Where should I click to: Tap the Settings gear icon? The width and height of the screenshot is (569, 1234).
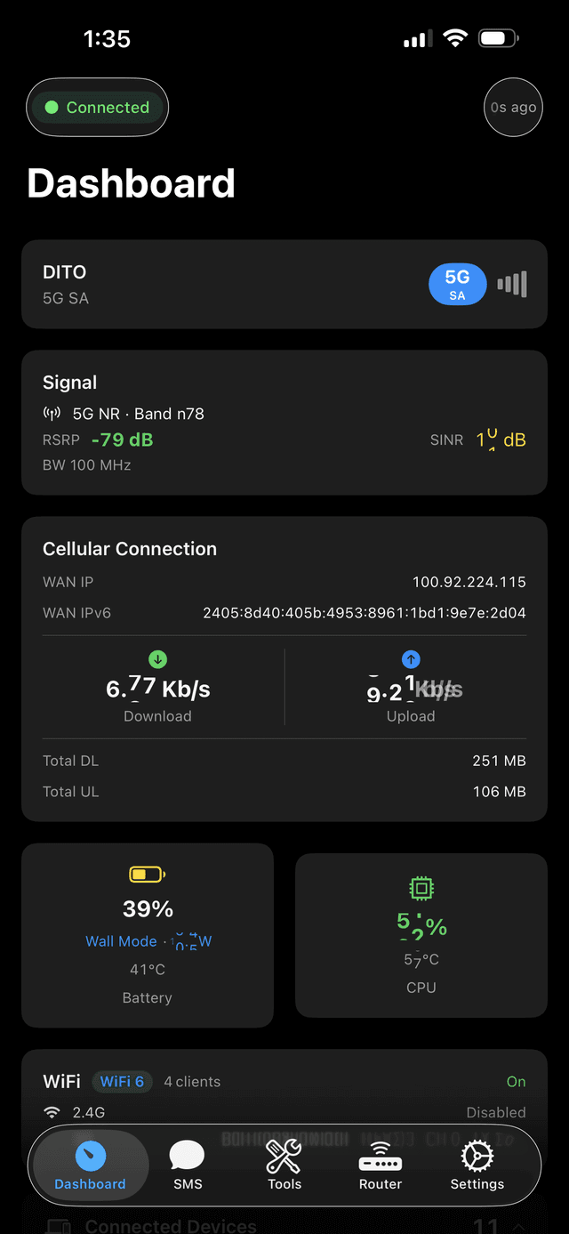click(477, 1155)
